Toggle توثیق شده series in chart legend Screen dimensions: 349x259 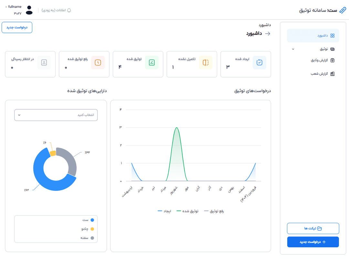[187, 211]
